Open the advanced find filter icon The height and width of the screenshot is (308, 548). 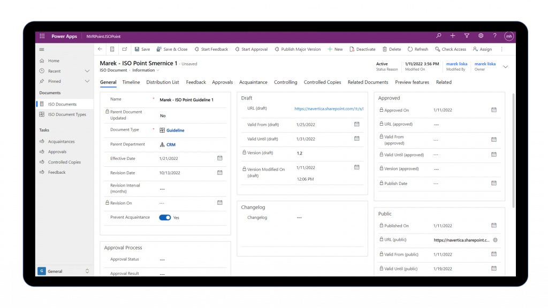click(x=467, y=36)
